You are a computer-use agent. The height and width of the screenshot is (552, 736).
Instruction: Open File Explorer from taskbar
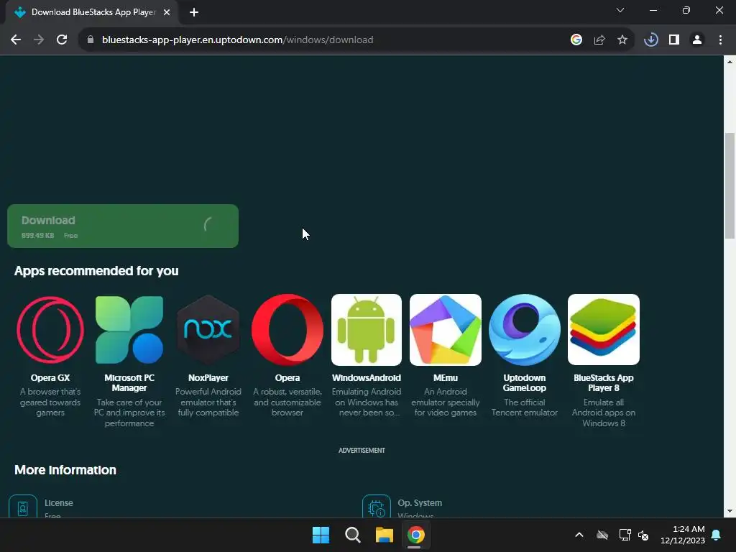384,535
